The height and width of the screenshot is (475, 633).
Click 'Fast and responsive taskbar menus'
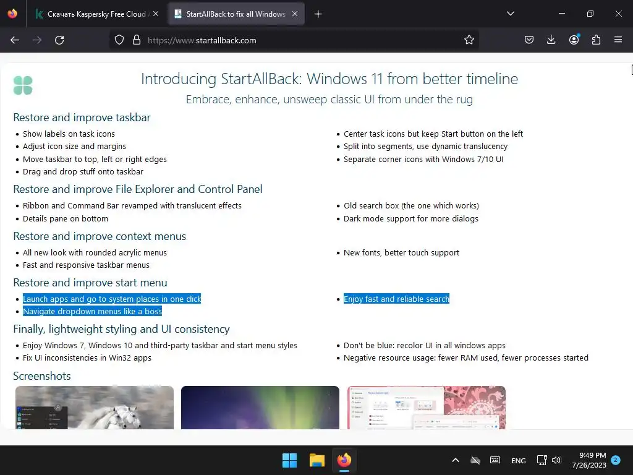coord(86,265)
